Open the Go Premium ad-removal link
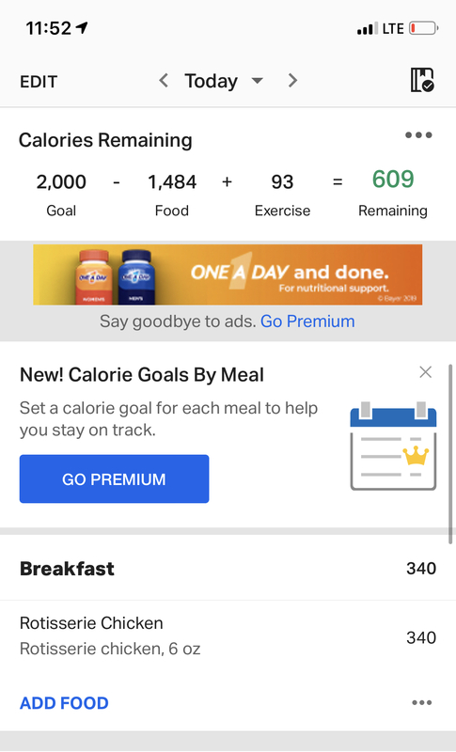This screenshot has height=752, width=456. click(307, 321)
